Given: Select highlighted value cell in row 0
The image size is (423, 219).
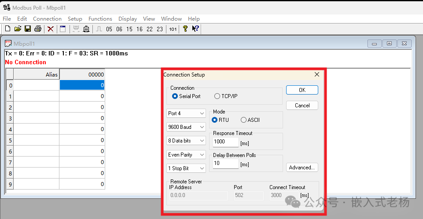Looking at the screenshot, I should pos(82,85).
